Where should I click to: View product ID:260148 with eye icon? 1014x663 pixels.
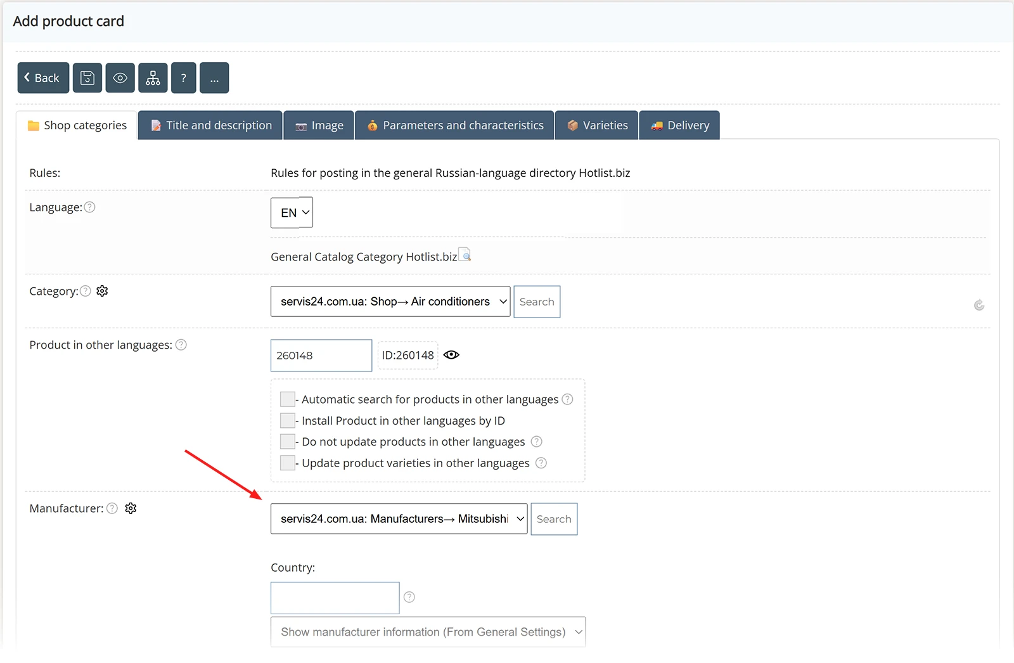tap(451, 355)
